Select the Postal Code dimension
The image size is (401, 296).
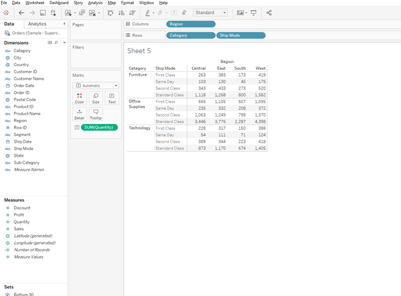(25, 99)
